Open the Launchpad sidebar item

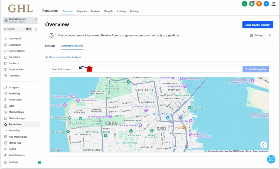click(x=15, y=38)
